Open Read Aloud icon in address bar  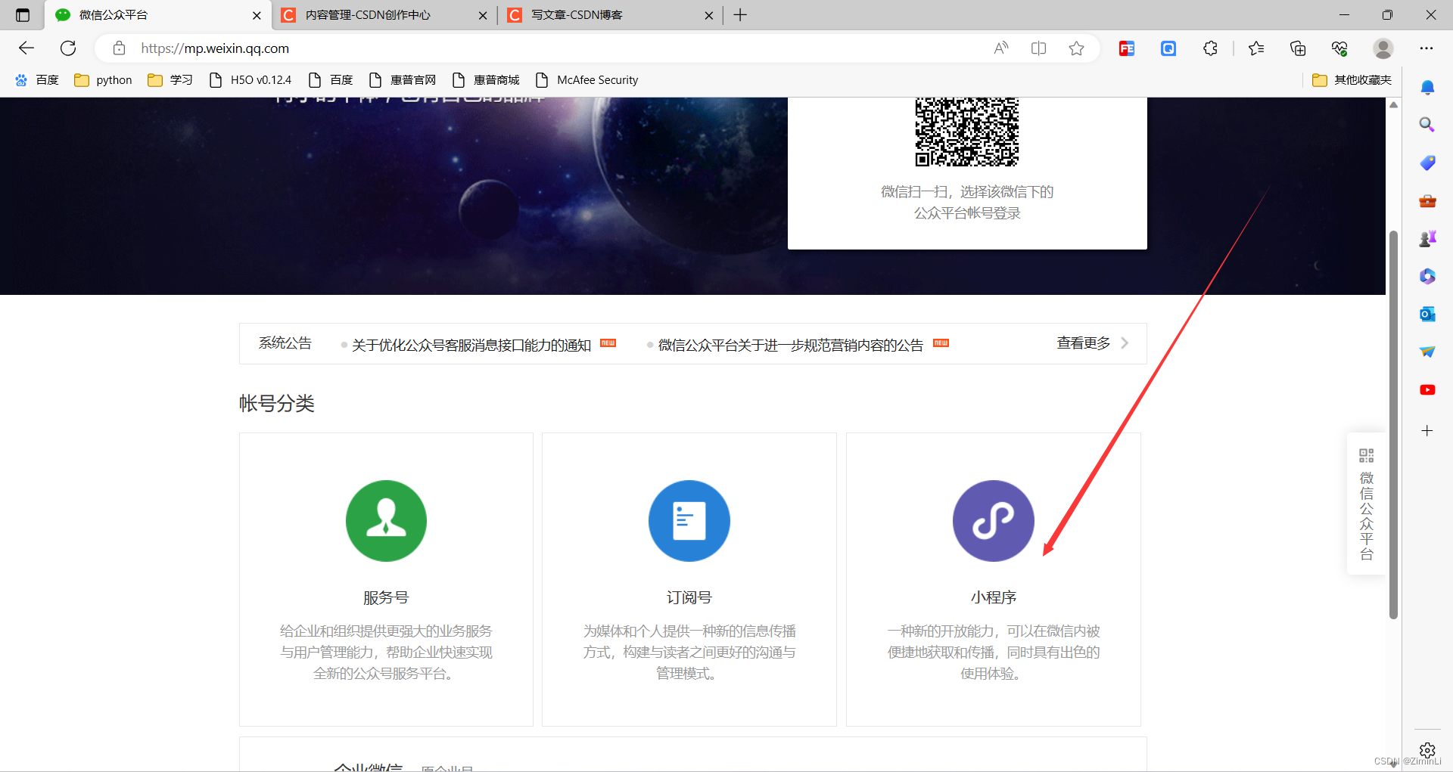point(1001,48)
